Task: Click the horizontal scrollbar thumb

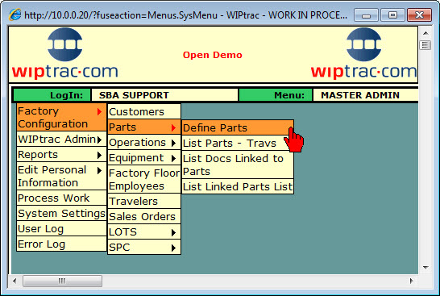Action: [62, 281]
